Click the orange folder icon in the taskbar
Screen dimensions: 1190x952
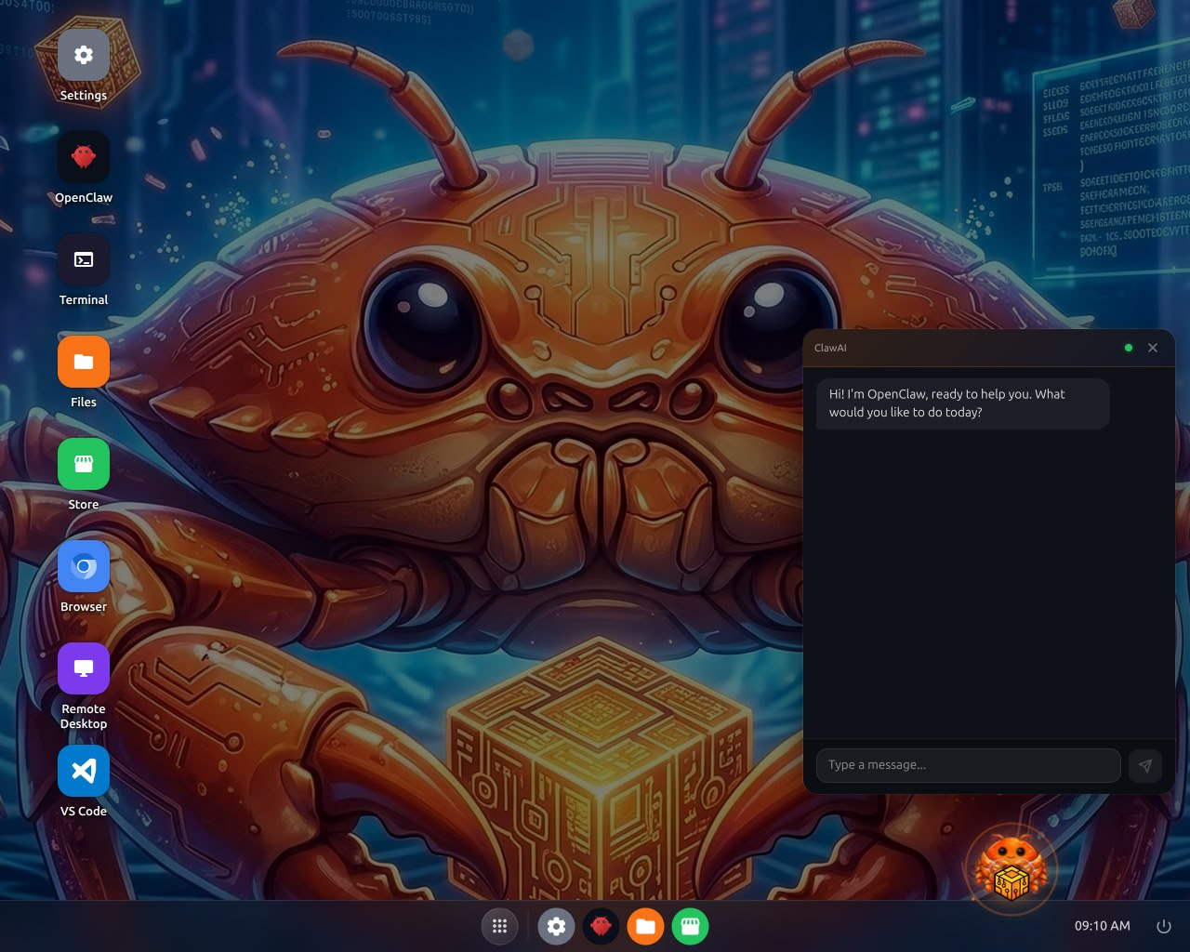point(645,926)
